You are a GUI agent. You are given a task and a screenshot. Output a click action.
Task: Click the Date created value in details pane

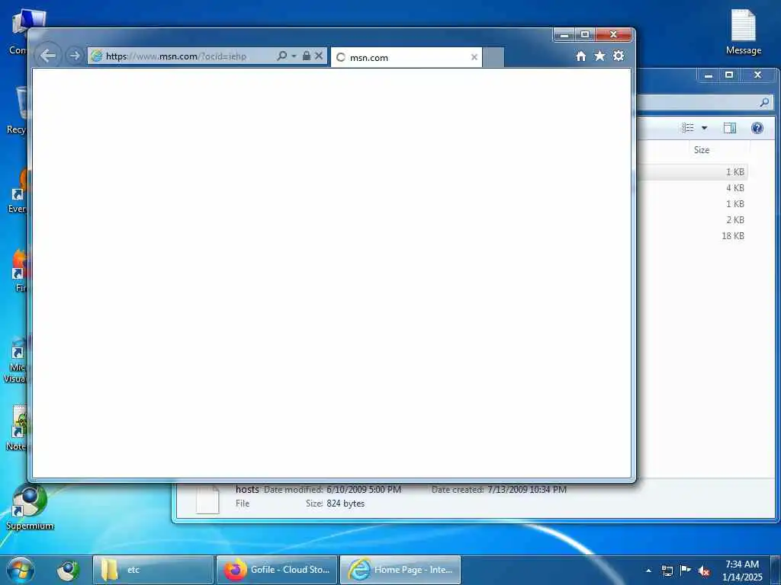pos(526,490)
